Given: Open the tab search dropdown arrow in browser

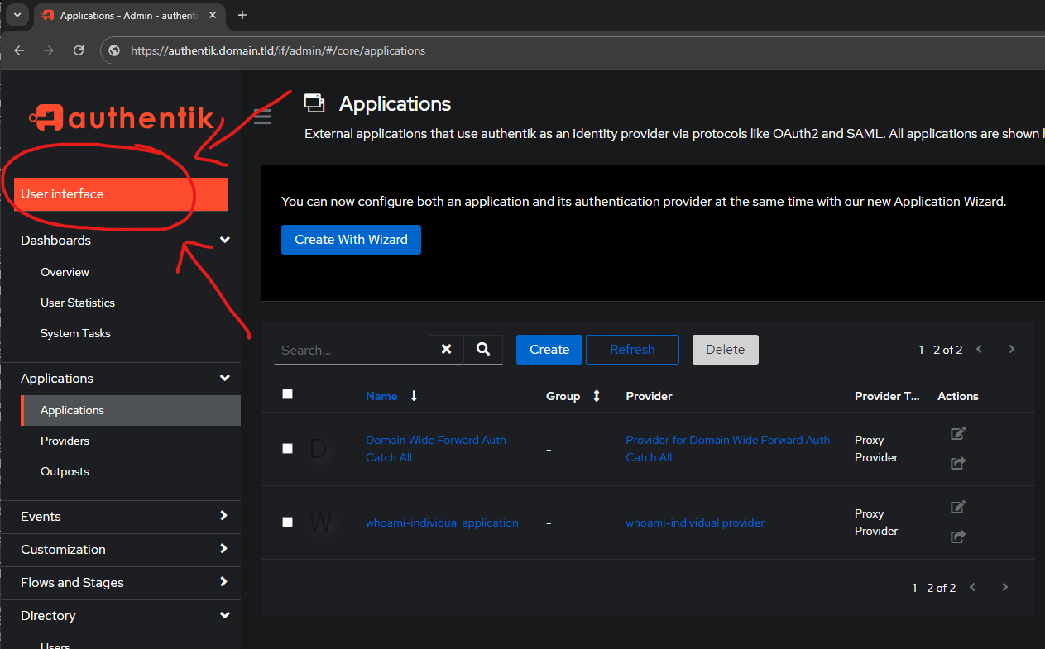Looking at the screenshot, I should pyautogui.click(x=17, y=15).
